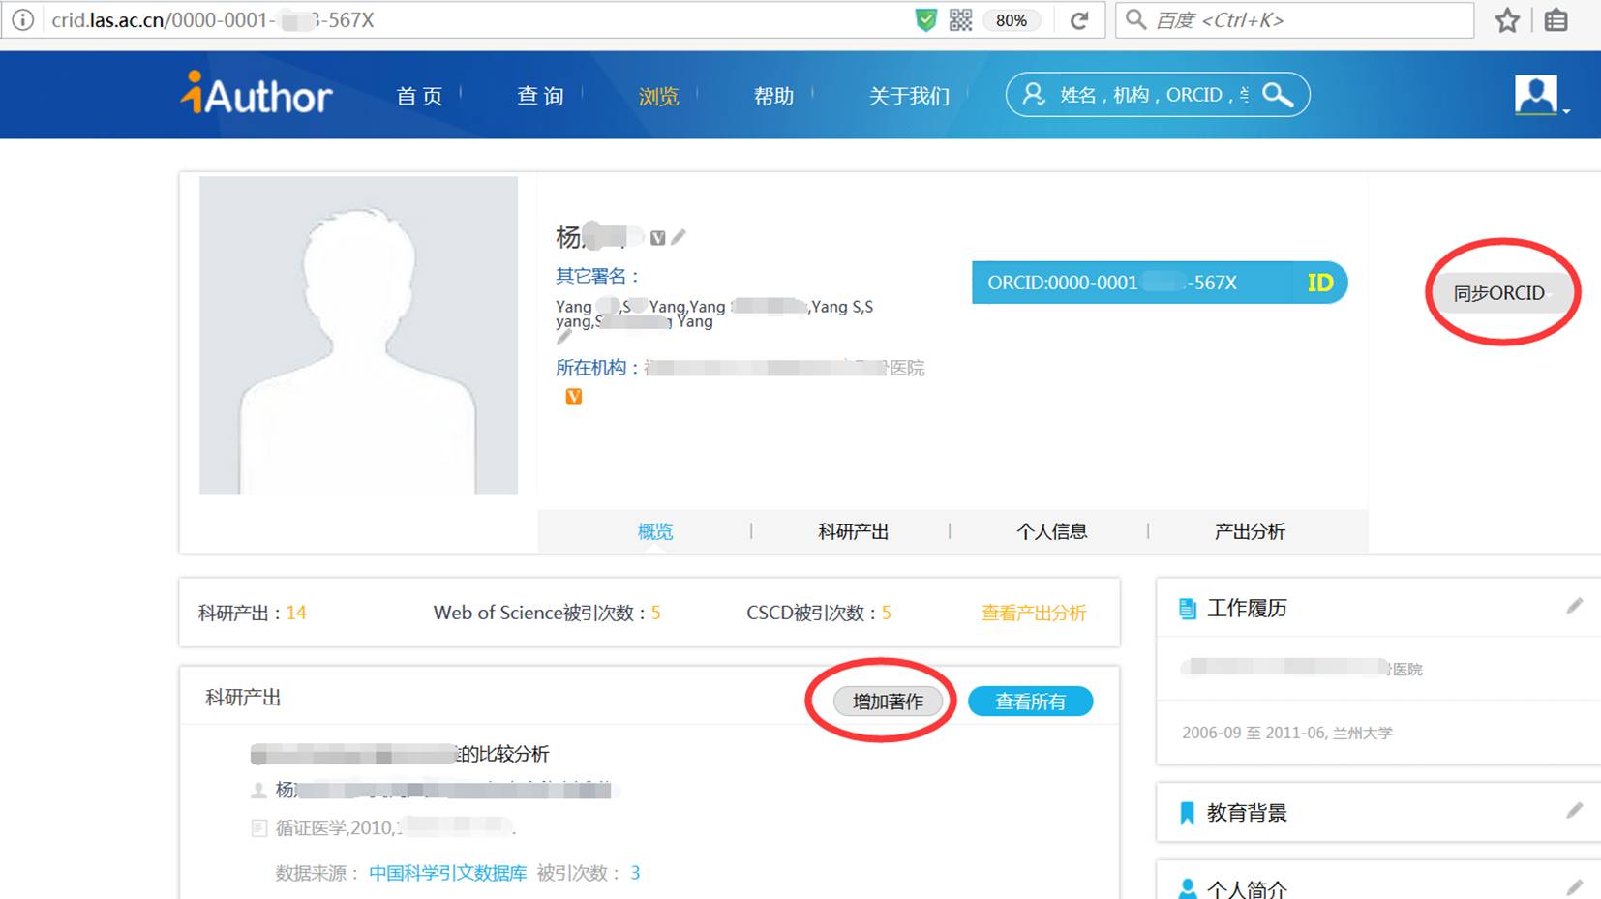The width and height of the screenshot is (1601, 899).
Task: Open the 查询 menu item
Action: pos(540,96)
